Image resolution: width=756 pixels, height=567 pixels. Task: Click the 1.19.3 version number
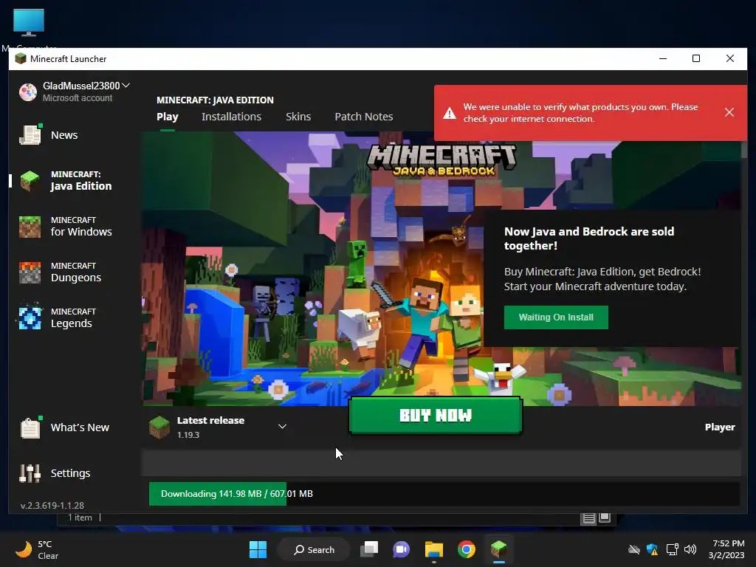coord(188,435)
